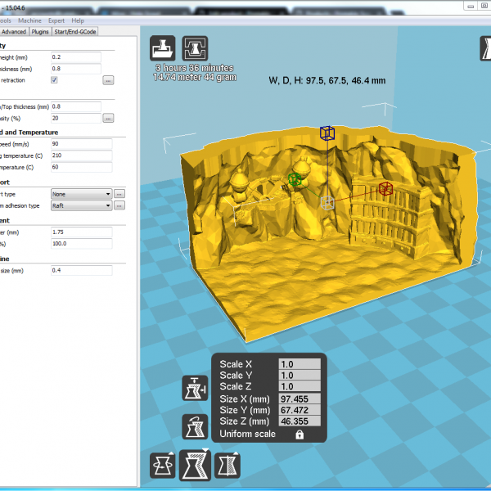Open retraction settings ellipsis button

click(x=108, y=80)
